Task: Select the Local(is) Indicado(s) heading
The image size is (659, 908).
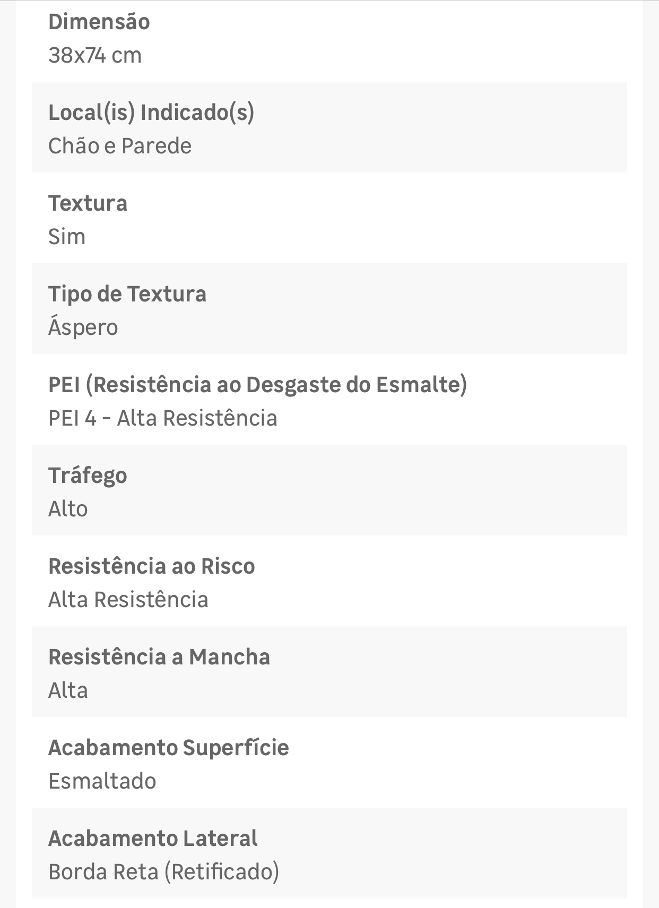Action: tap(151, 113)
